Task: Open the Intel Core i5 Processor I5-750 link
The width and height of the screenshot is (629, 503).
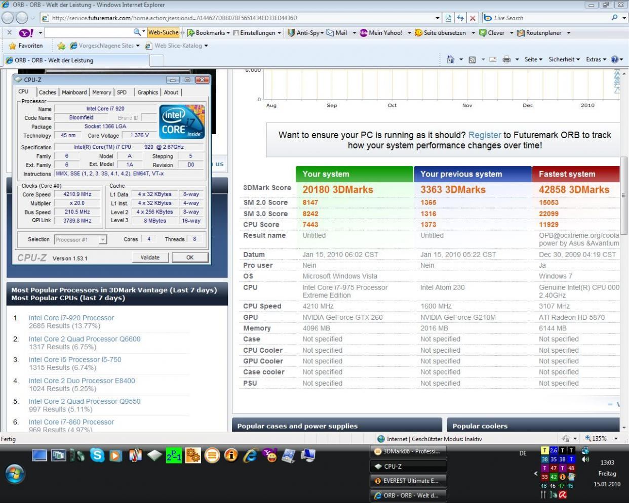Action: point(75,360)
